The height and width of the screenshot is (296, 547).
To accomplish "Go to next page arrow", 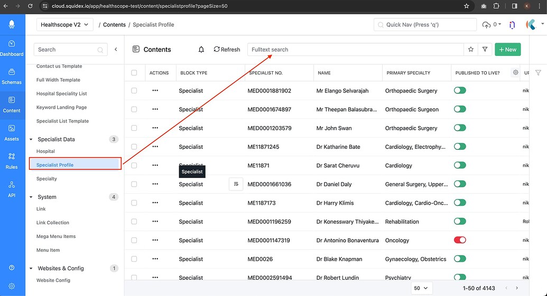I will coord(517,288).
